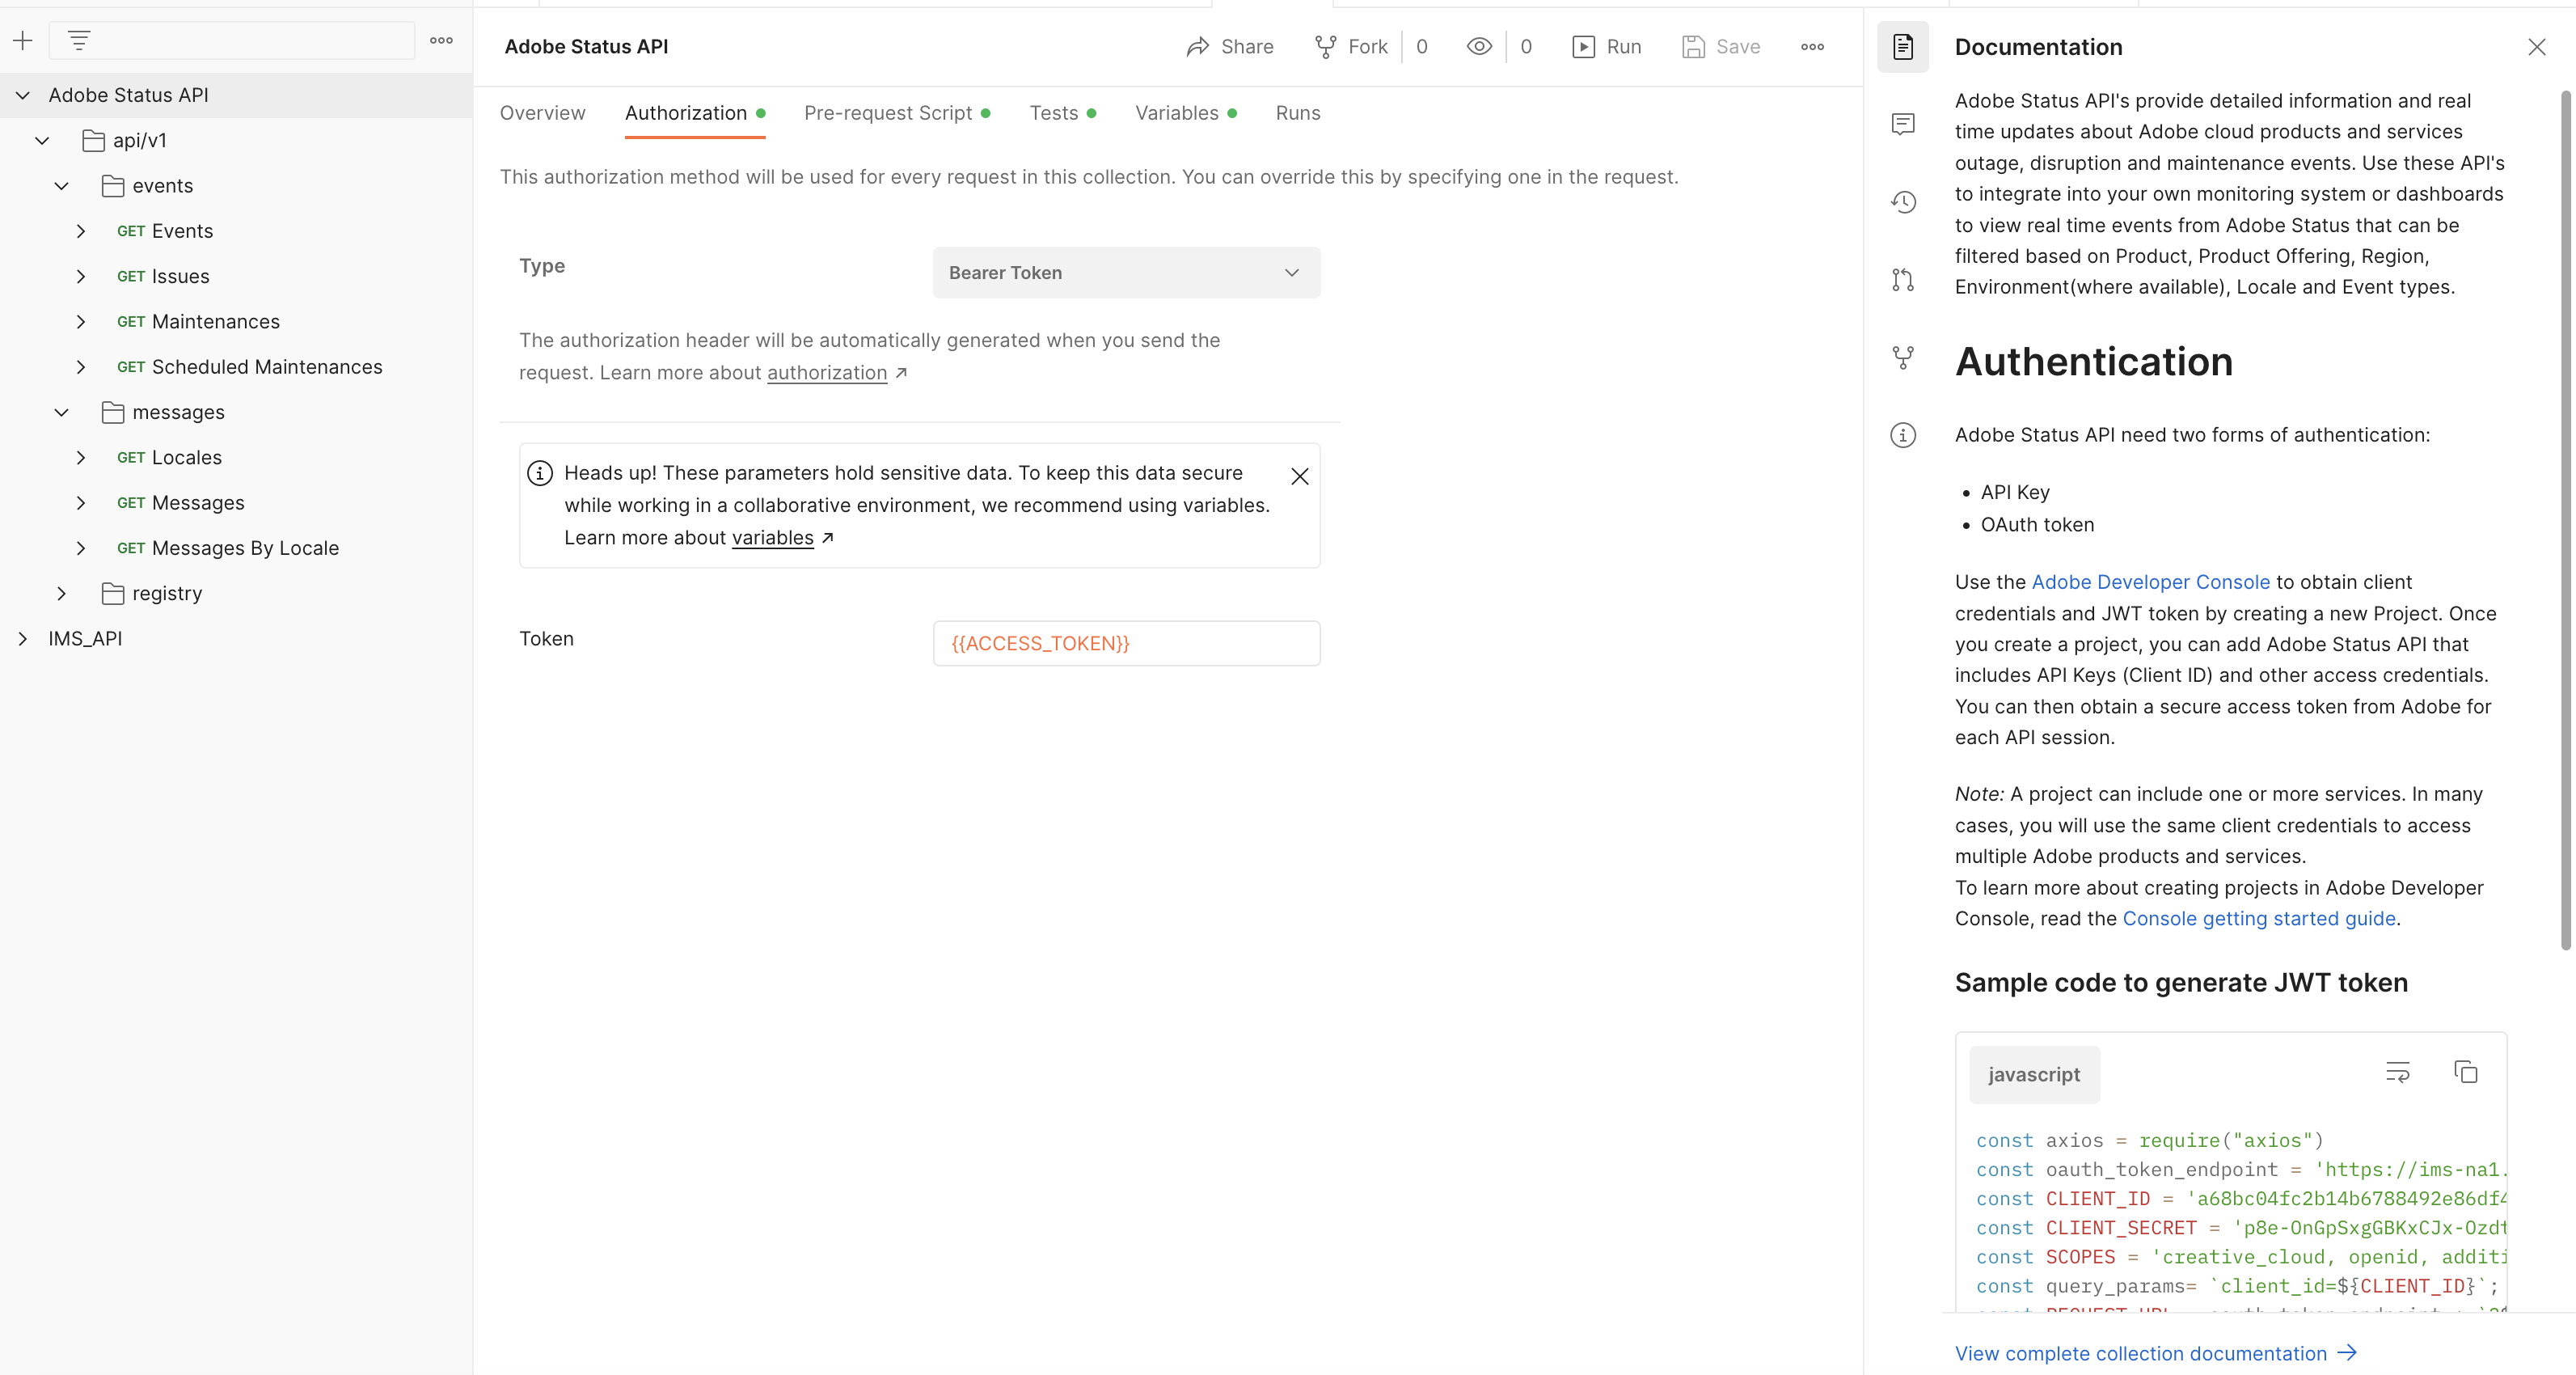
Task: Open the variables learn more link
Action: [x=772, y=537]
